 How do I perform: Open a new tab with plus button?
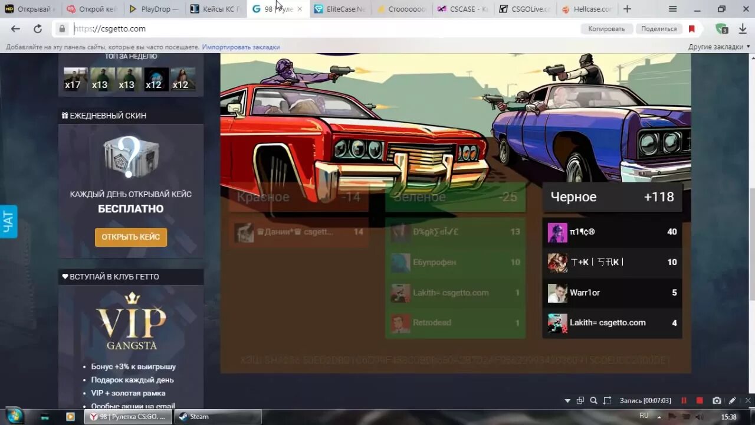(627, 9)
